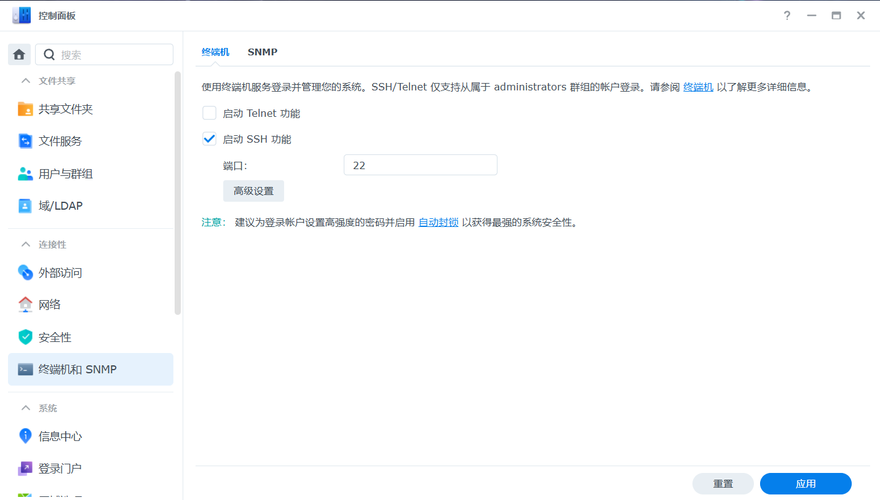Open Security (安全性) shield icon
The width and height of the screenshot is (880, 500).
coord(25,337)
